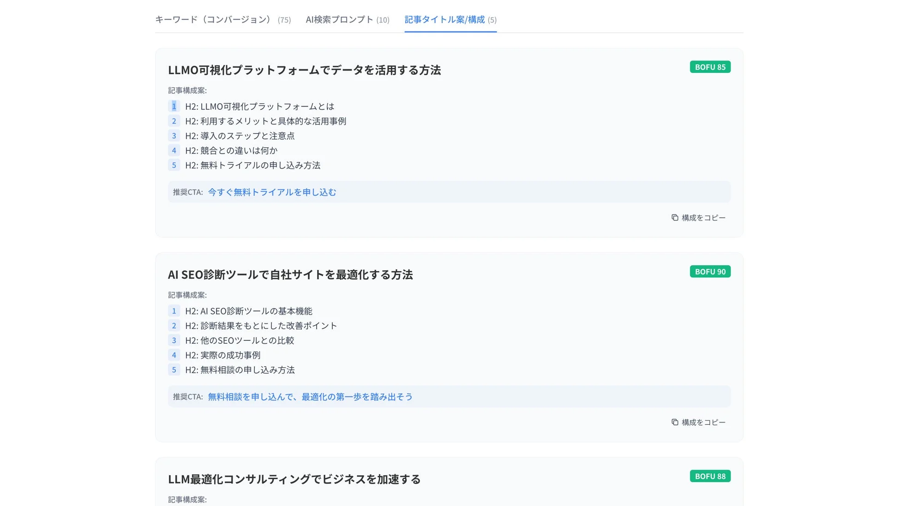Click the numbered marker 3 next to 導入のステップと注意点
Image resolution: width=900 pixels, height=506 pixels.
pyautogui.click(x=174, y=136)
